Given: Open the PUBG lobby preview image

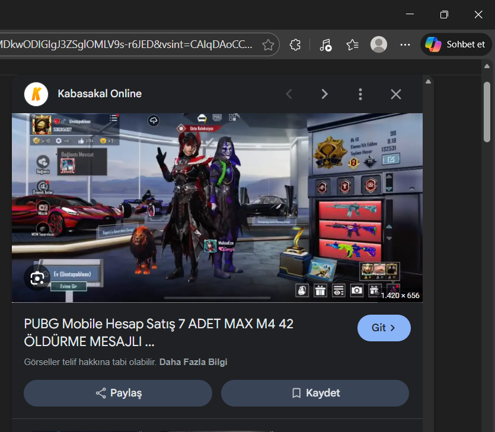Looking at the screenshot, I should coord(217,207).
